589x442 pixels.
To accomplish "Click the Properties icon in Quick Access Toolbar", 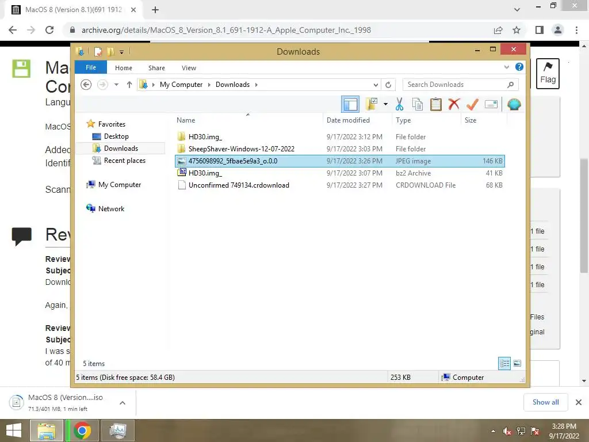I will coord(98,51).
